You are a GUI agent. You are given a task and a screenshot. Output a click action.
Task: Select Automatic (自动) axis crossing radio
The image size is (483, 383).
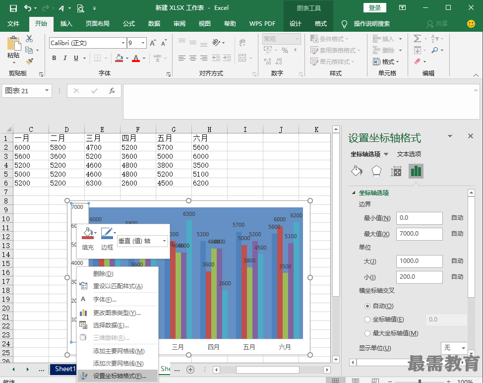367,306
